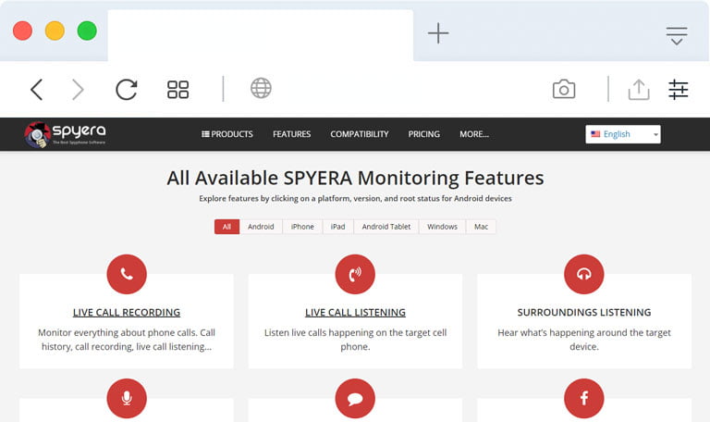This screenshot has width=710, height=422.
Task: Click 'Explore features by clicking' subtitle
Action: (355, 199)
